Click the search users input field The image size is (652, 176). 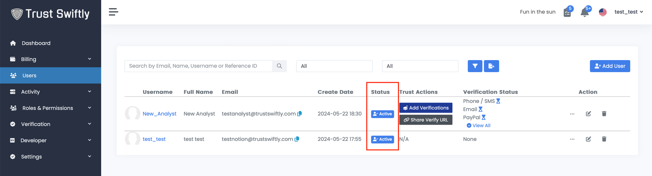tap(198, 66)
